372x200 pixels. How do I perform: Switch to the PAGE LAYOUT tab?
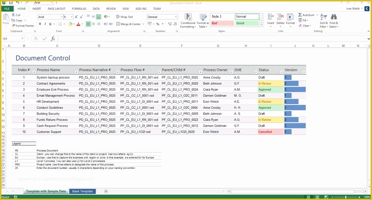click(x=56, y=8)
